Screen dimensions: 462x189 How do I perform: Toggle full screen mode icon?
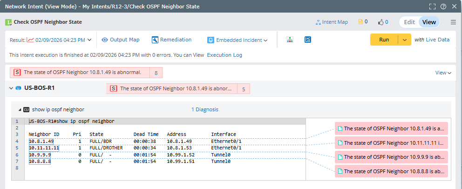point(433,7)
